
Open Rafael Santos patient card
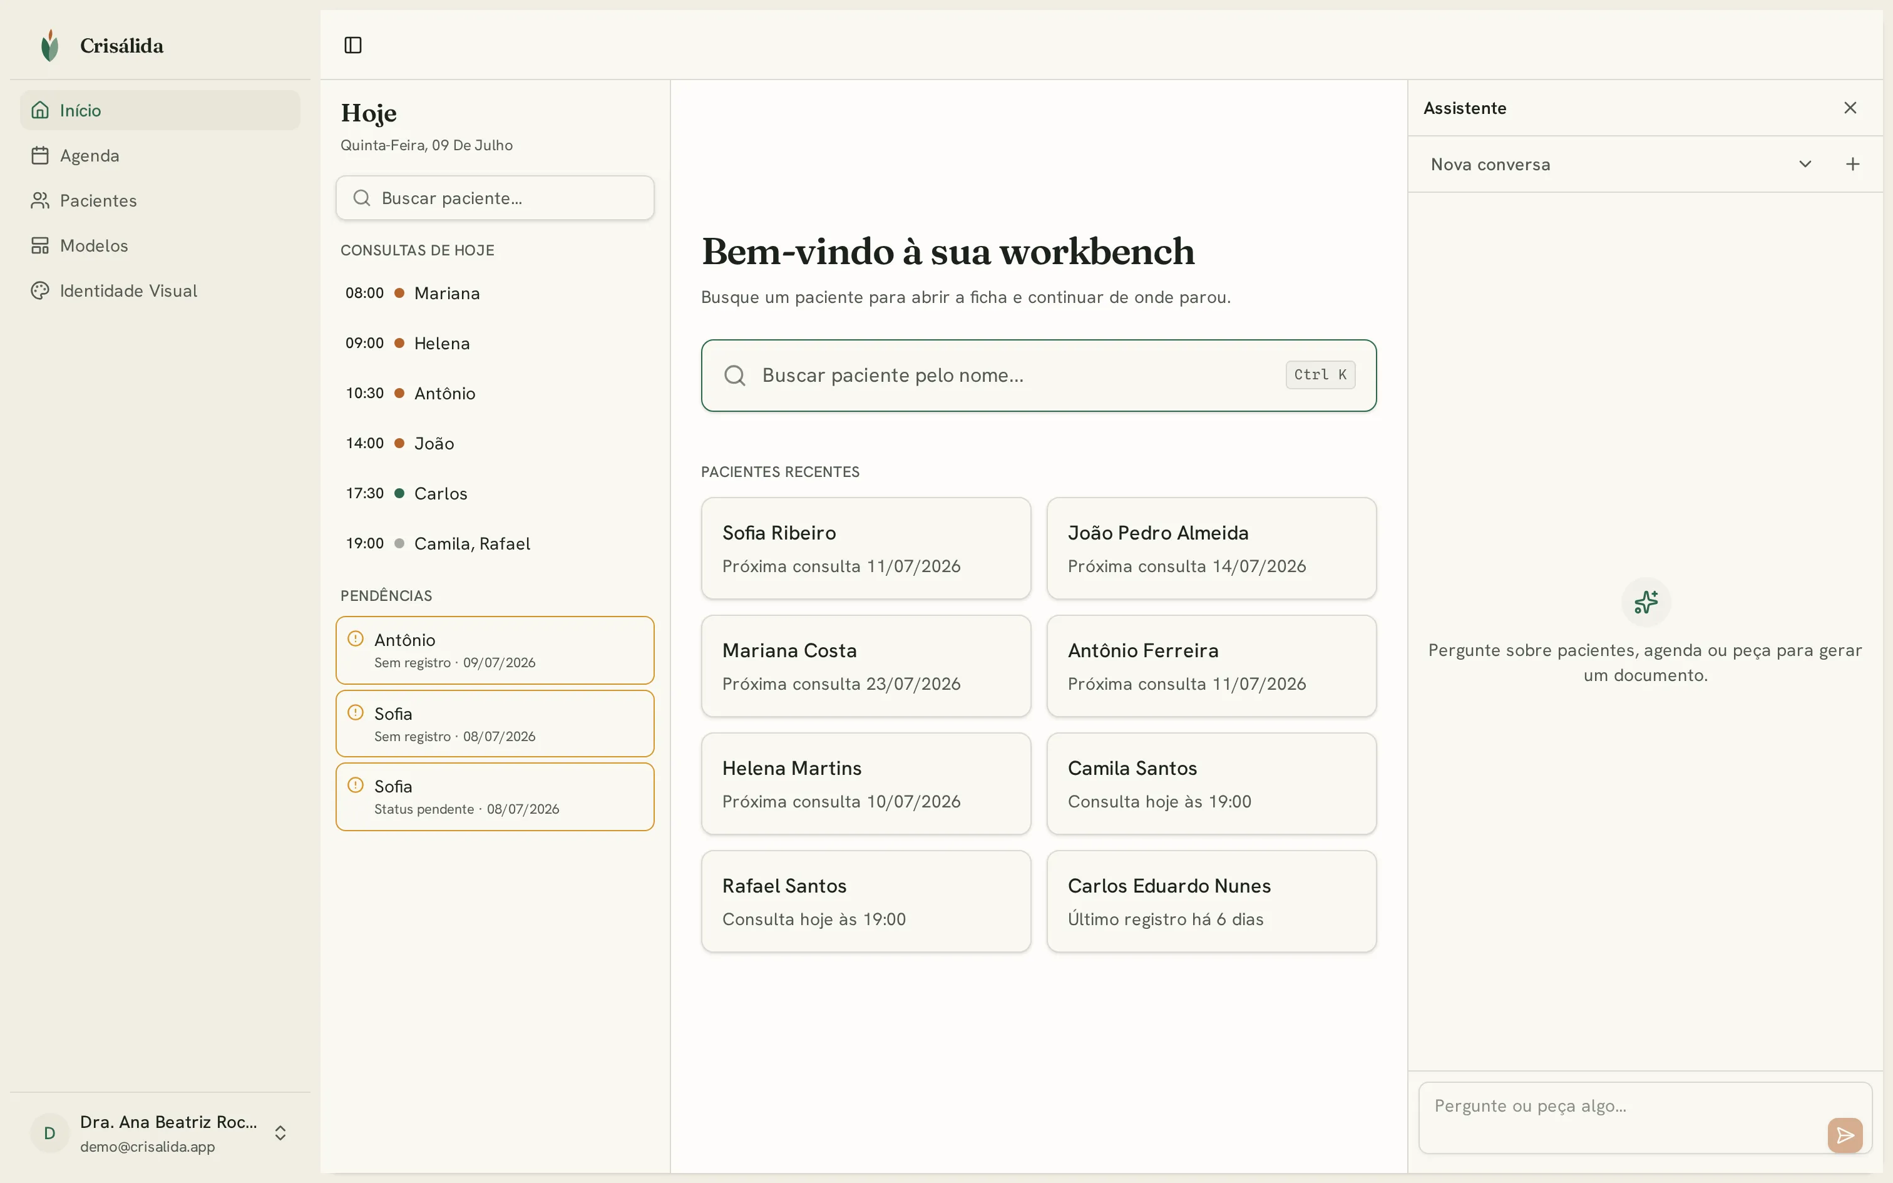866,901
